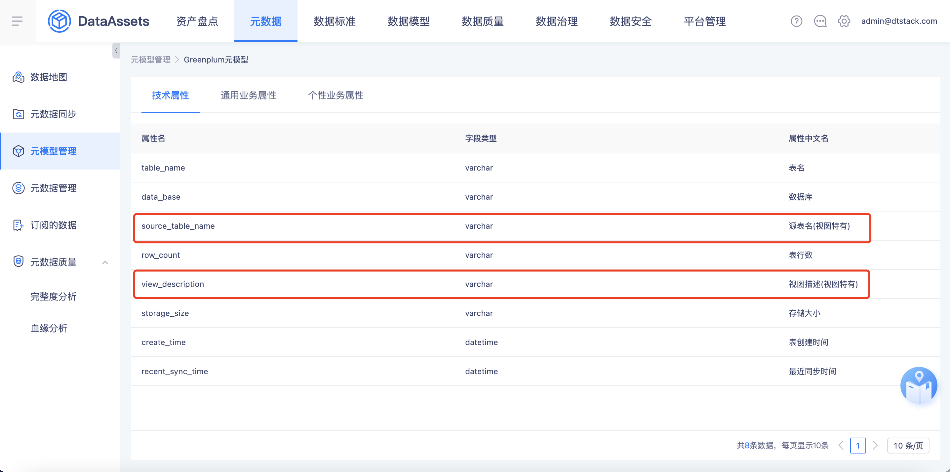Click the row_count cell
Image resolution: width=950 pixels, height=472 pixels.
[160, 255]
